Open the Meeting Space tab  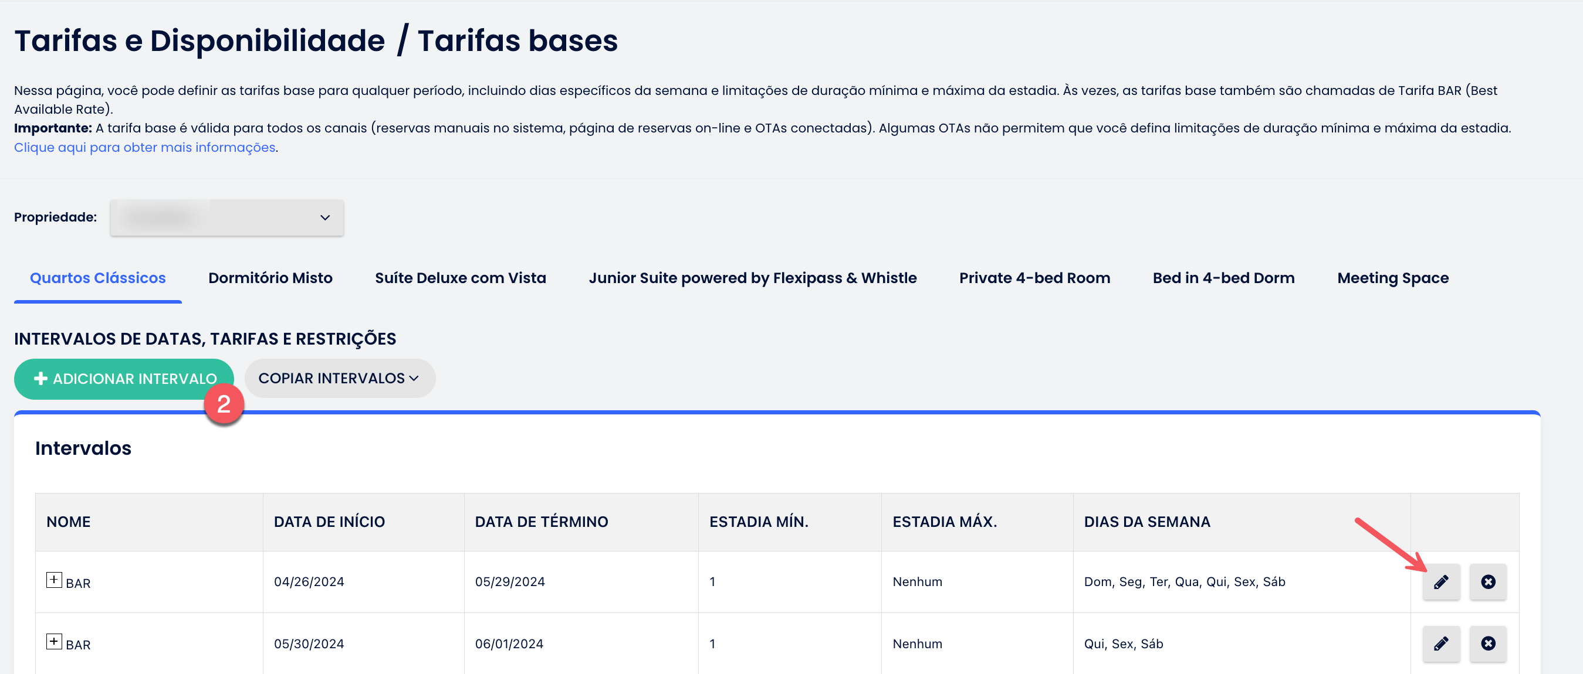1392,278
